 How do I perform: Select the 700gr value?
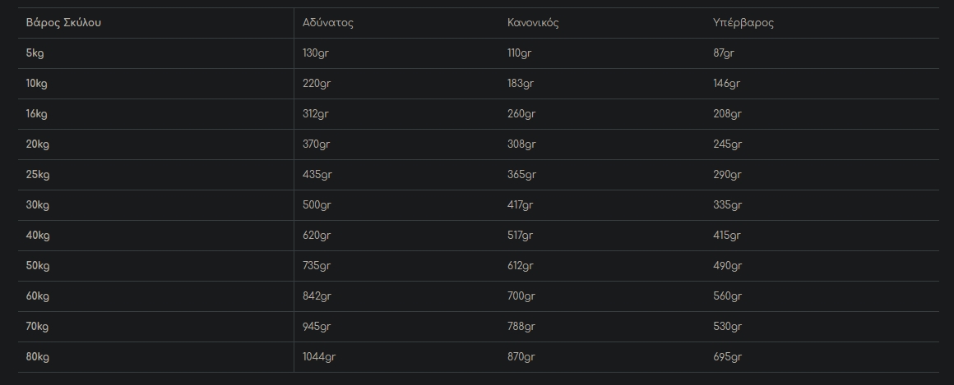tap(521, 296)
